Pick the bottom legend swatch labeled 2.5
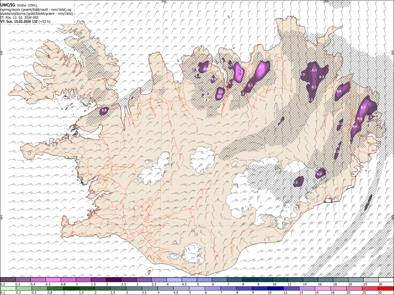 (118, 289)
